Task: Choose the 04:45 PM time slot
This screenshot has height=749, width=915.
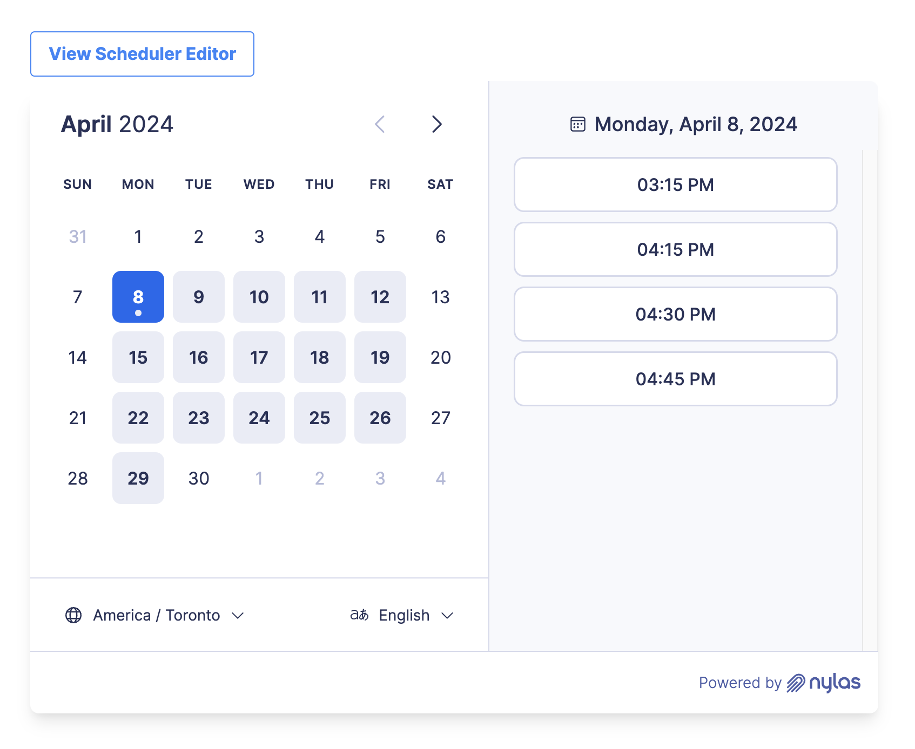Action: click(675, 378)
